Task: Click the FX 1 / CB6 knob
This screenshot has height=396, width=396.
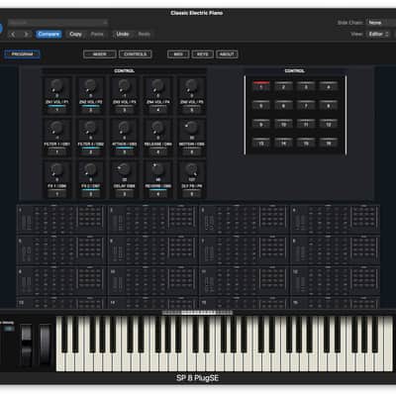Action: (x=56, y=169)
